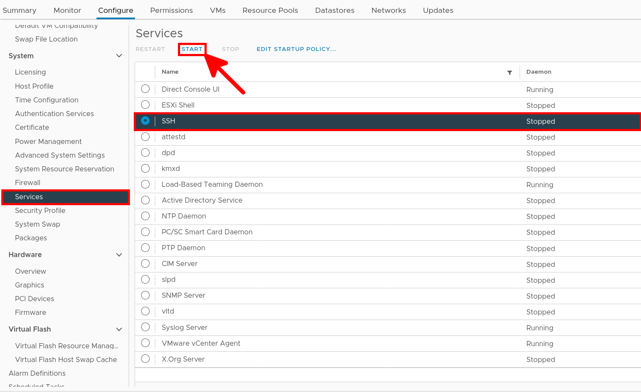Open Firewall settings from the sidebar
This screenshot has height=392, width=641.
pyautogui.click(x=27, y=183)
